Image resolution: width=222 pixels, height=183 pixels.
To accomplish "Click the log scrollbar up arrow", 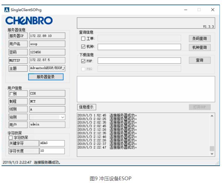I will pos(212,116).
